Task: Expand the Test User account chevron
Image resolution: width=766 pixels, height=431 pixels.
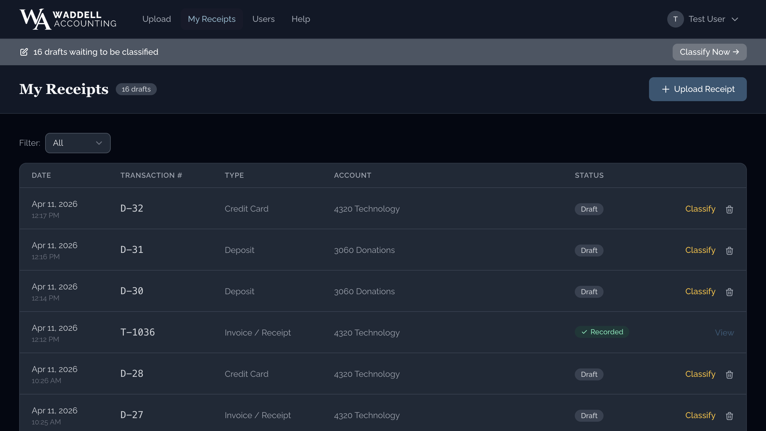Action: [735, 19]
